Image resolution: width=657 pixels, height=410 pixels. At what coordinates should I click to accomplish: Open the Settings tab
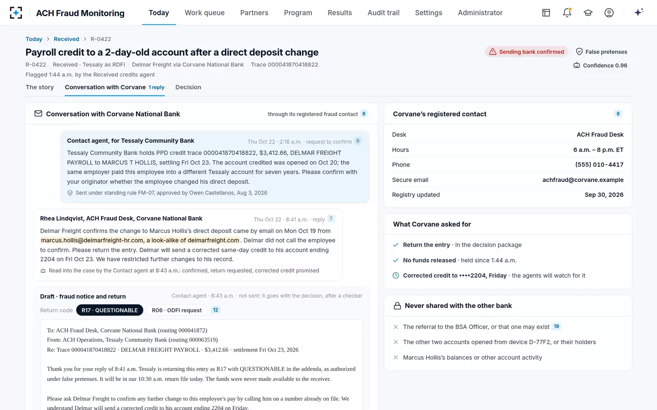(x=428, y=13)
